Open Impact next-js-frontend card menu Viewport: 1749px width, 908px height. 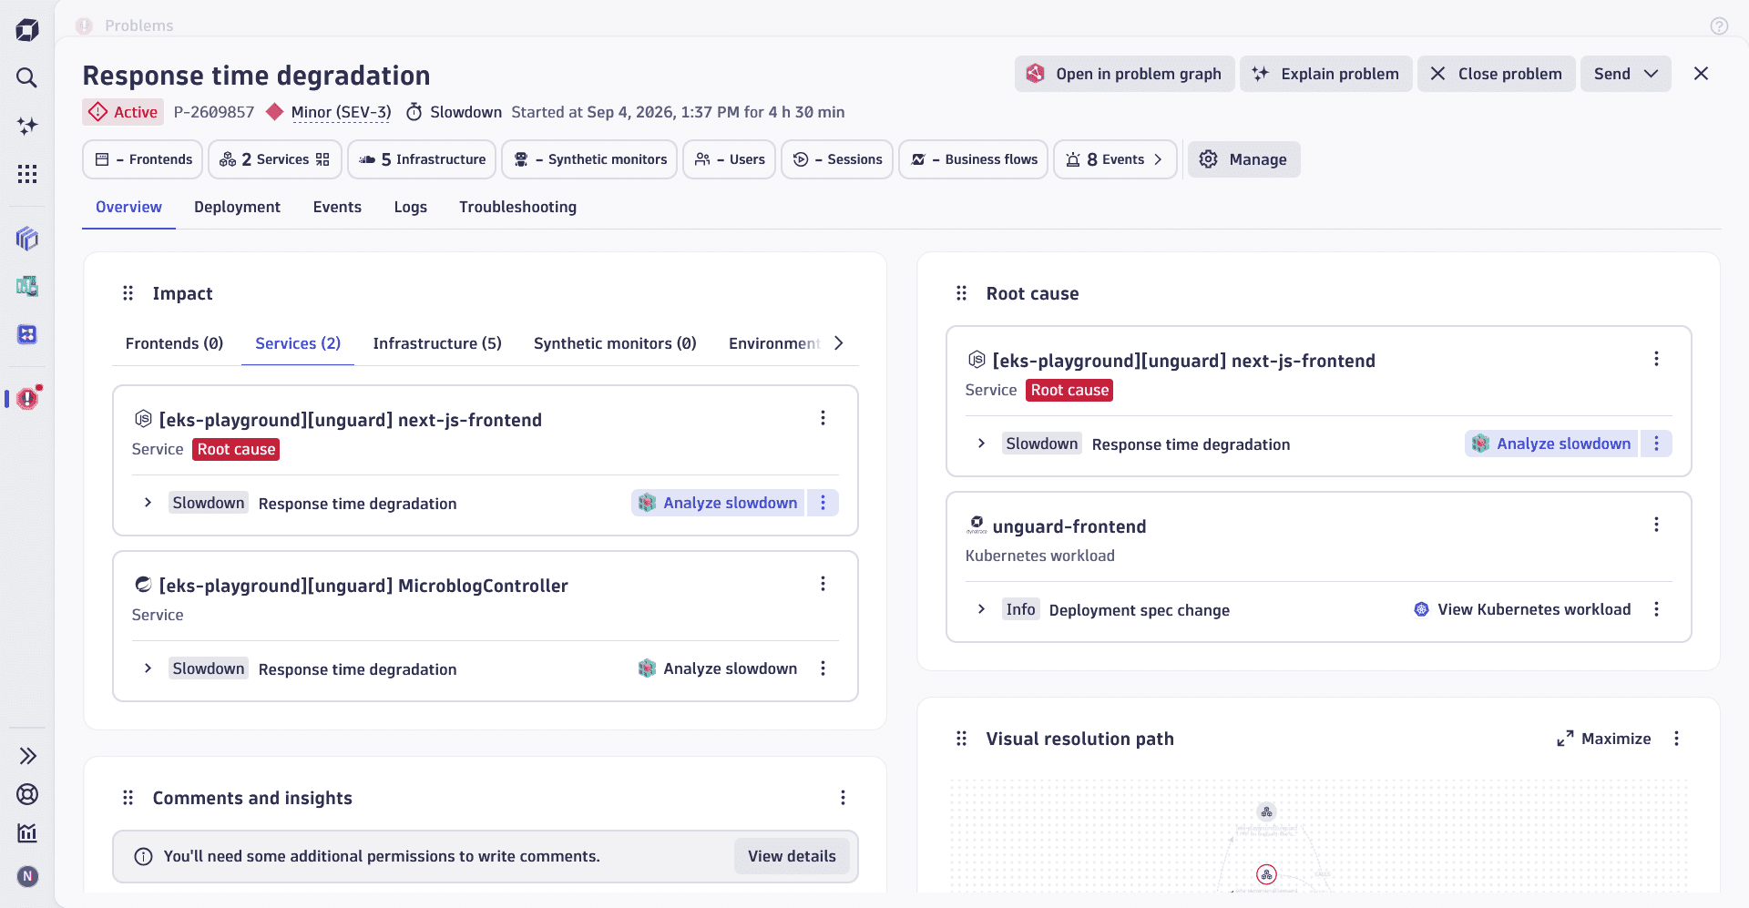(823, 418)
